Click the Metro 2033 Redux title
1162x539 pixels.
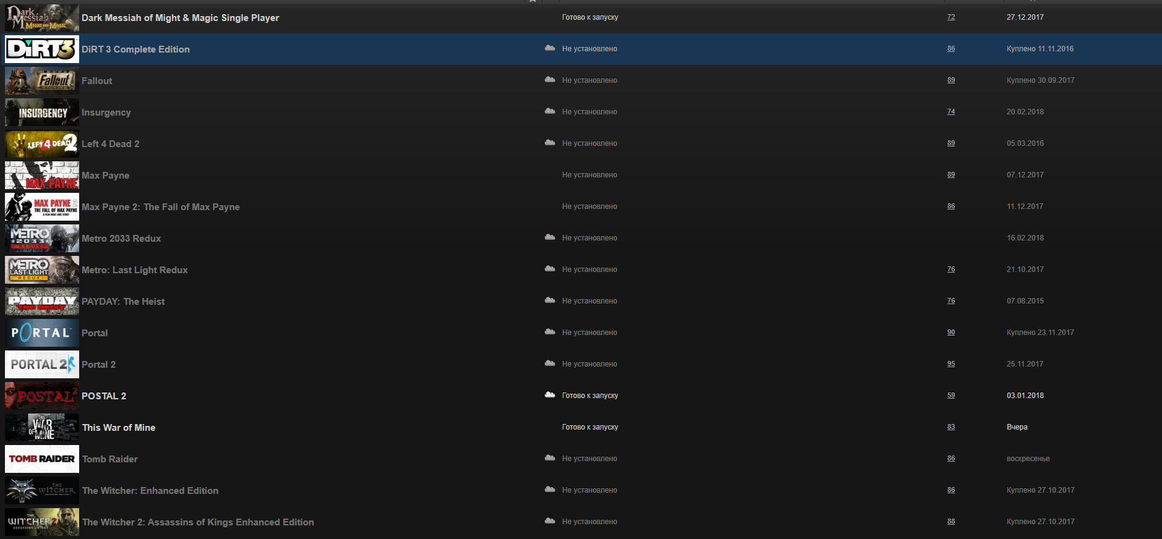pos(121,239)
